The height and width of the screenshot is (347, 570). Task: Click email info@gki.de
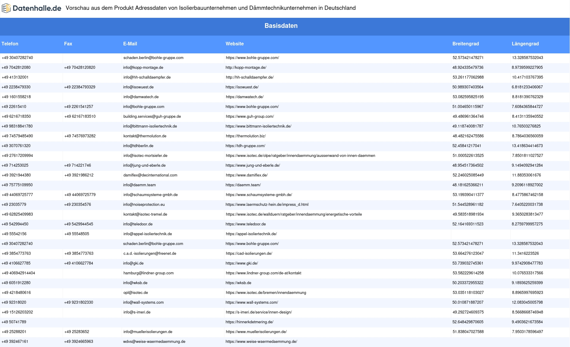(133, 263)
